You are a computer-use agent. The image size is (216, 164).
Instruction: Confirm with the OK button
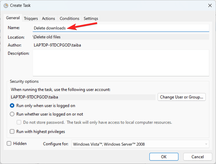point(164,157)
